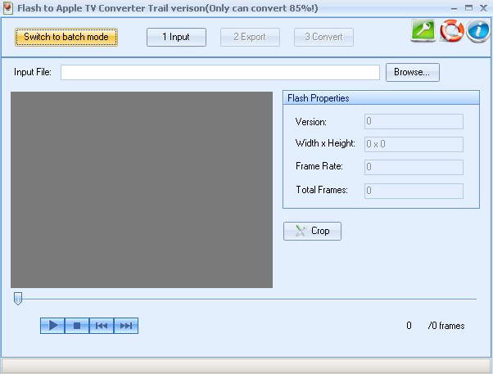Skip to the next frame
The width and height of the screenshot is (493, 374).
pos(126,326)
